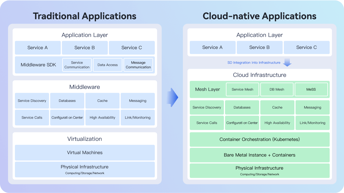Screen dimensions: 344x193
Task: Click the Middleware section heading
Action: [x=85, y=87]
